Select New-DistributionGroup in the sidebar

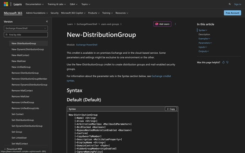coord(28,44)
